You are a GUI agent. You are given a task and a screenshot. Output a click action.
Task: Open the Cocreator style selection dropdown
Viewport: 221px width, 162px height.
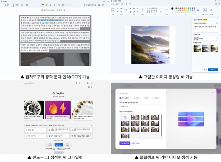[x=206, y=38]
